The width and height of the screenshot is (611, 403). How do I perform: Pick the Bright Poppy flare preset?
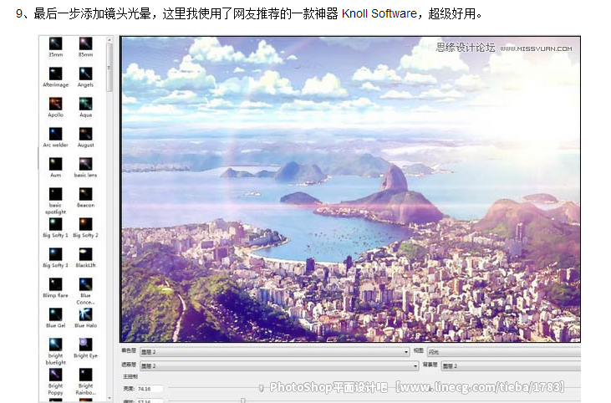55,381
